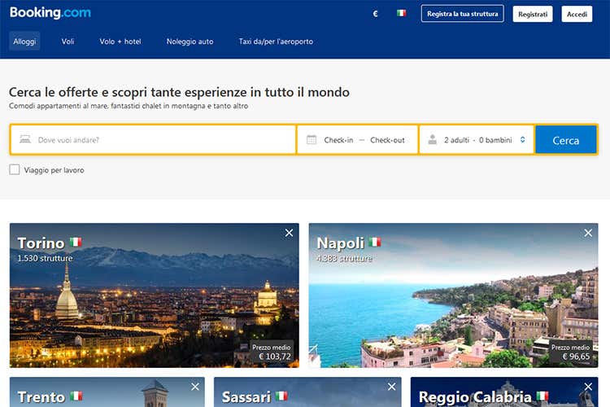Open the Check-in date picker
Screen dimensions: 610x407
(338, 140)
